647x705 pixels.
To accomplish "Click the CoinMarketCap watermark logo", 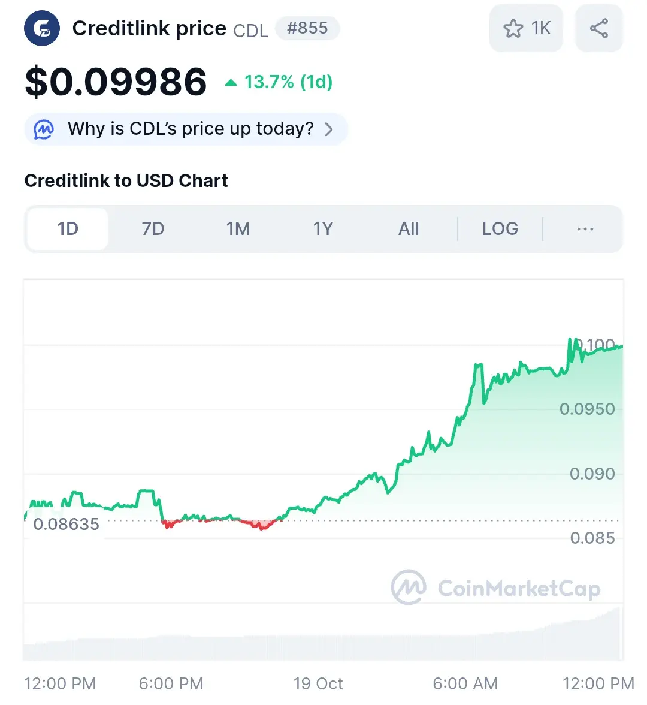I will coord(409,587).
